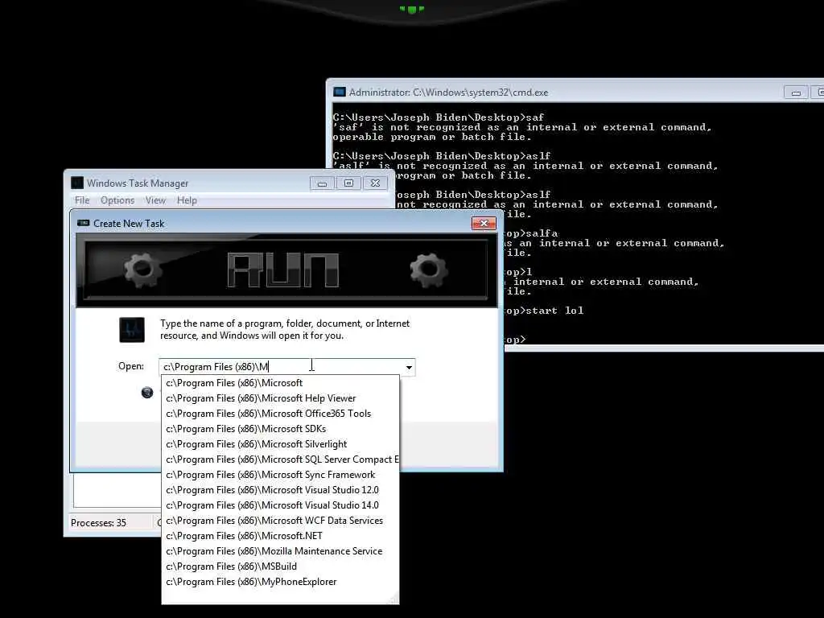Click the shield icon below the Open label
The width and height of the screenshot is (824, 618).
(x=147, y=393)
